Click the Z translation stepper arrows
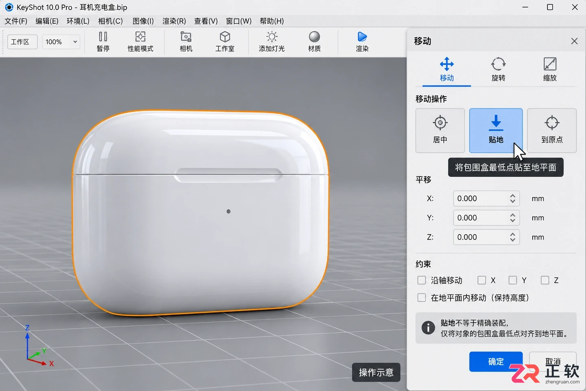Viewport: 586px width, 391px height. tap(513, 237)
